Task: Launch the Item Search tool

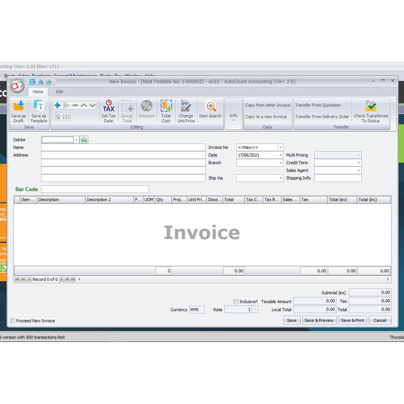Action: (x=211, y=107)
